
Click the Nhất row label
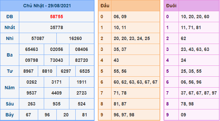(x=10, y=27)
